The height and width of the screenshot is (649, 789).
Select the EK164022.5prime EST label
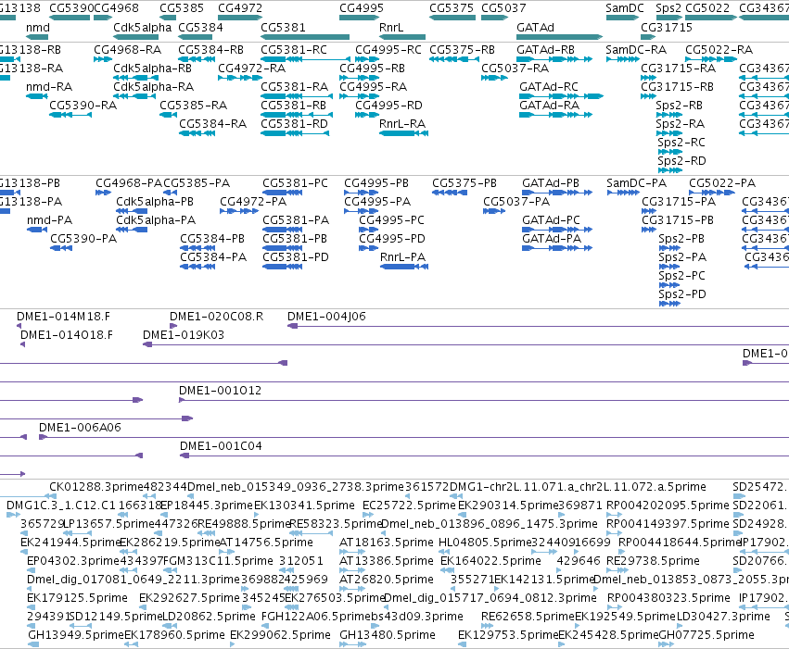click(490, 561)
